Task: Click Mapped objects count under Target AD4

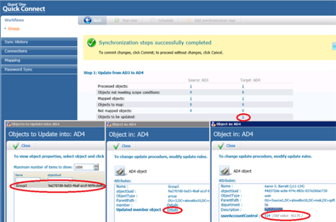Action: coord(243,99)
